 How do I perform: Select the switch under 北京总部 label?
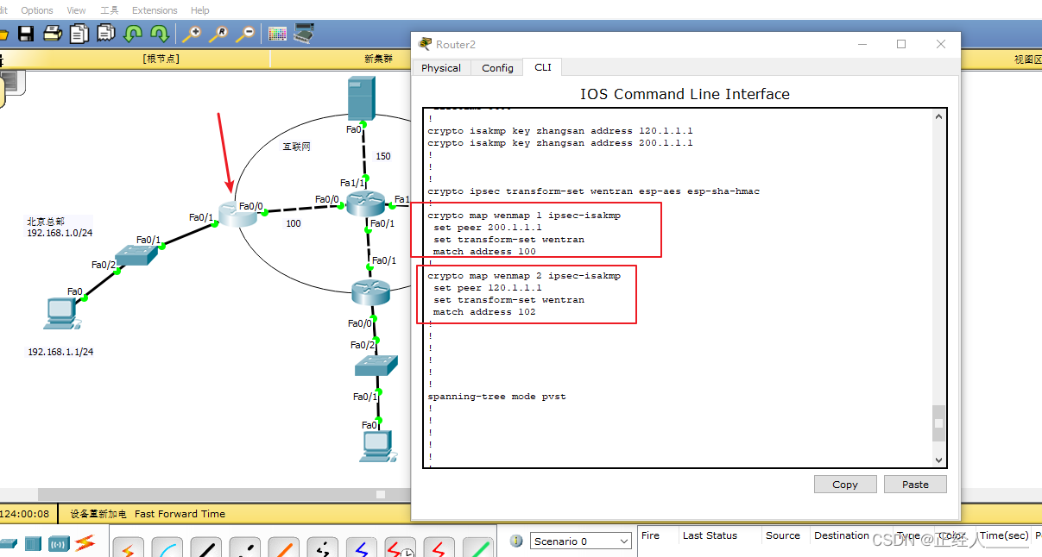point(135,253)
